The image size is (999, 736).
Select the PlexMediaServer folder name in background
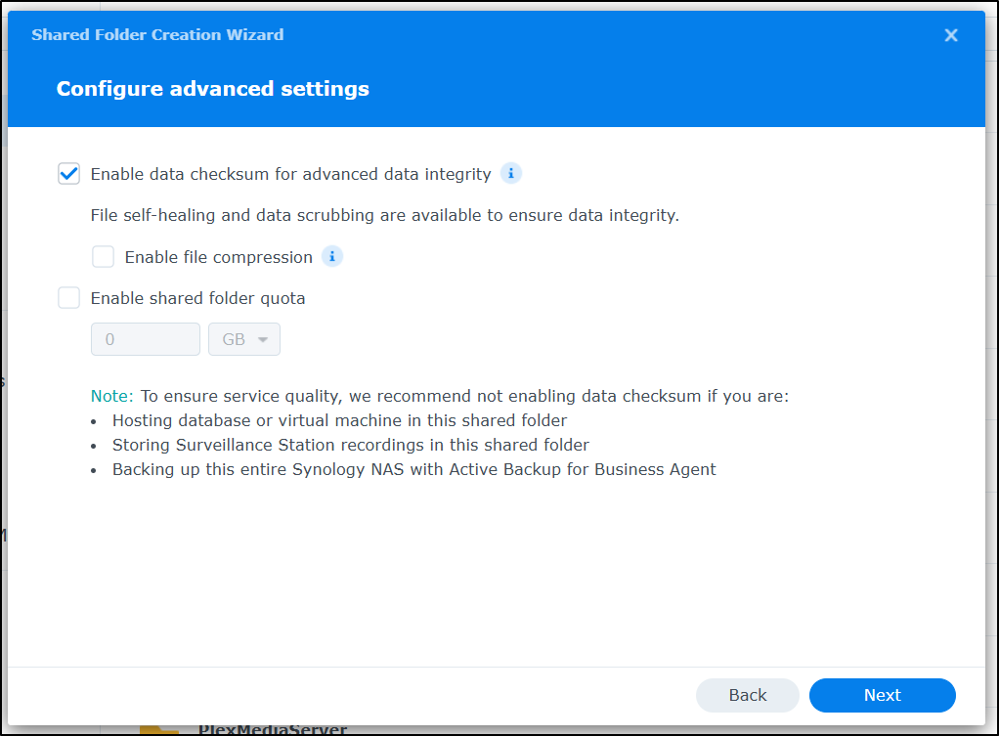pyautogui.click(x=273, y=729)
